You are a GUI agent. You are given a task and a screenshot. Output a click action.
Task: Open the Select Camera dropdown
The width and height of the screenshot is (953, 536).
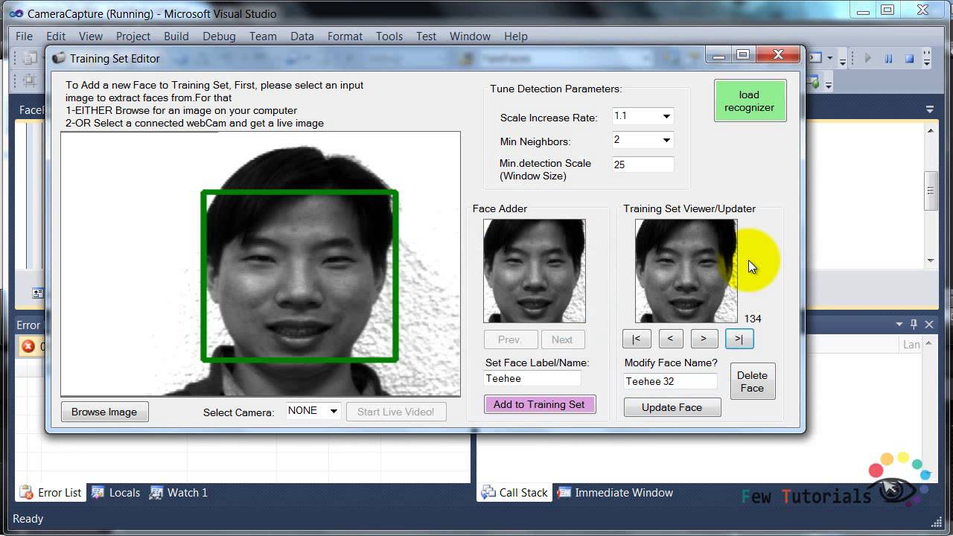(334, 411)
